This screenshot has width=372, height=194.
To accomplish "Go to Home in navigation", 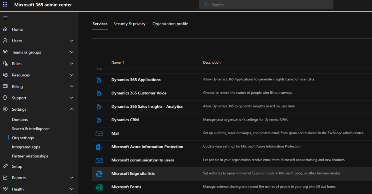I will pyautogui.click(x=17, y=29).
